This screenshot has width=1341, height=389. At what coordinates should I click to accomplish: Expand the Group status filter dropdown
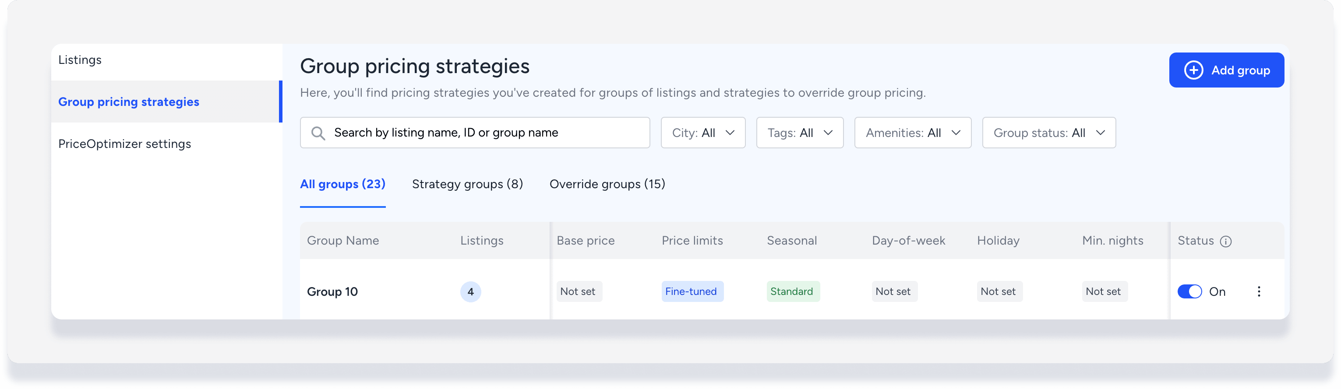[x=1048, y=133]
